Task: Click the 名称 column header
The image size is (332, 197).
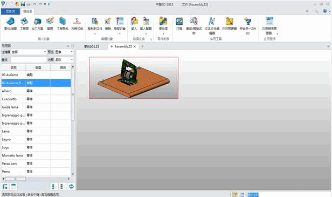Action: coord(13,67)
